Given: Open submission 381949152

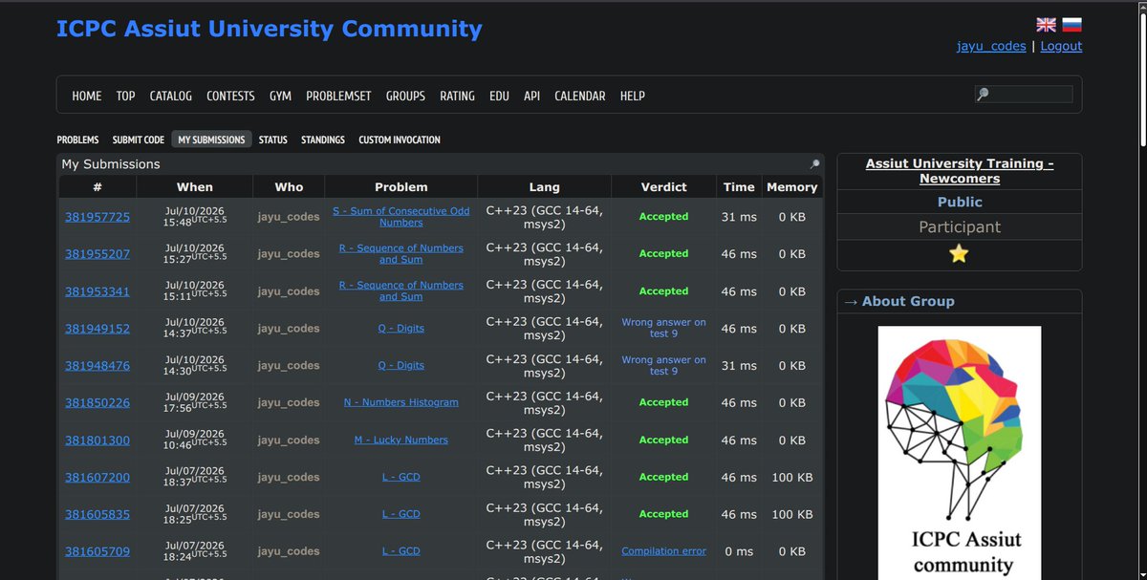Looking at the screenshot, I should coord(97,329).
